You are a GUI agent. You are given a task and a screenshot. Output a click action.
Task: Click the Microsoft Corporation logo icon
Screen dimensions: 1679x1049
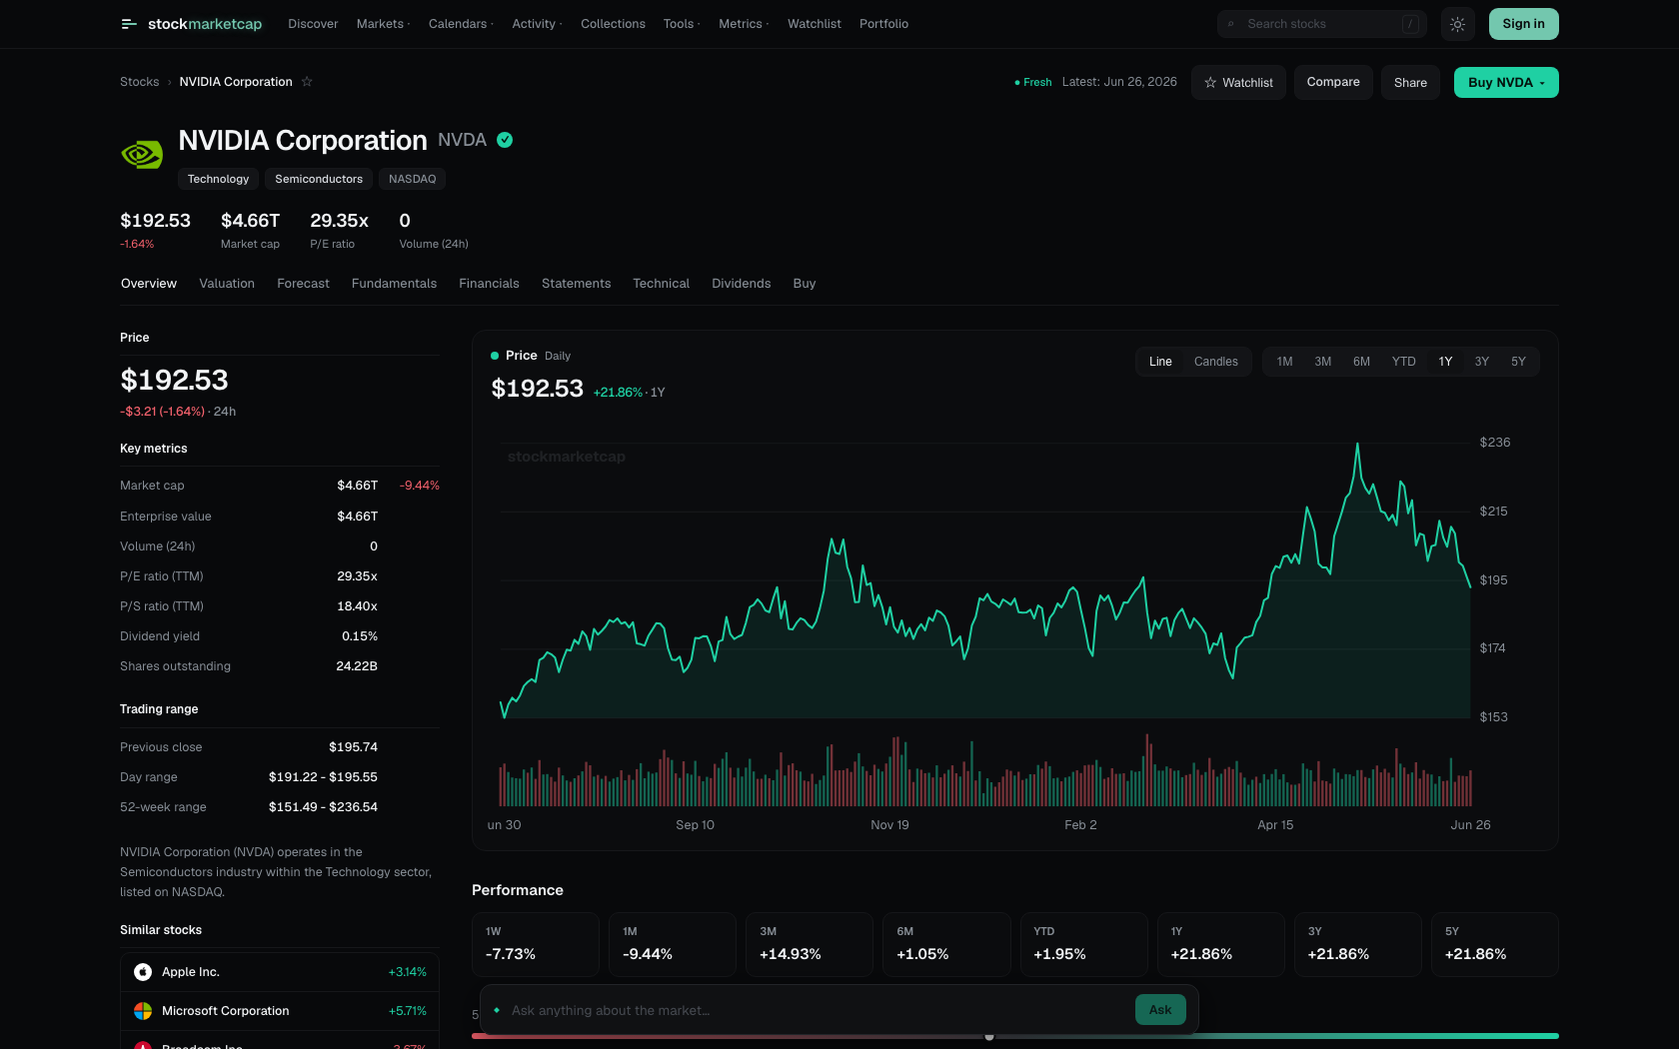(x=143, y=1011)
